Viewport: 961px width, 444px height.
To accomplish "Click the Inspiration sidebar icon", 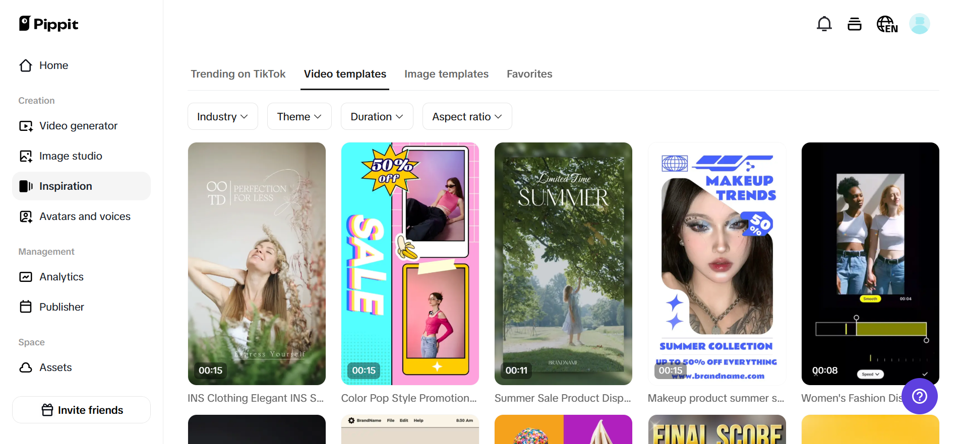I will click(26, 186).
